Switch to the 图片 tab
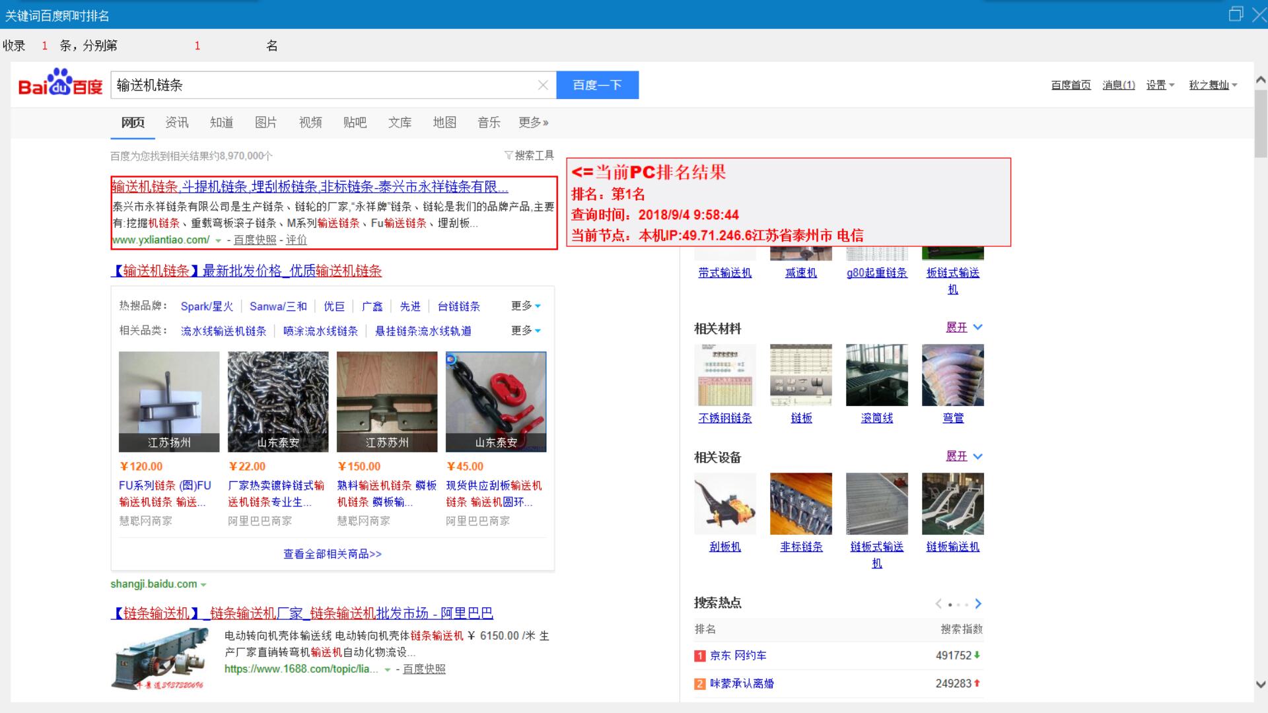 (265, 123)
